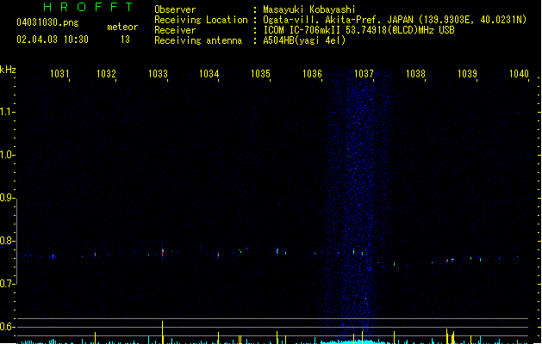Click observer name Masayuki Kobayashi
The image size is (542, 344).
tap(309, 9)
